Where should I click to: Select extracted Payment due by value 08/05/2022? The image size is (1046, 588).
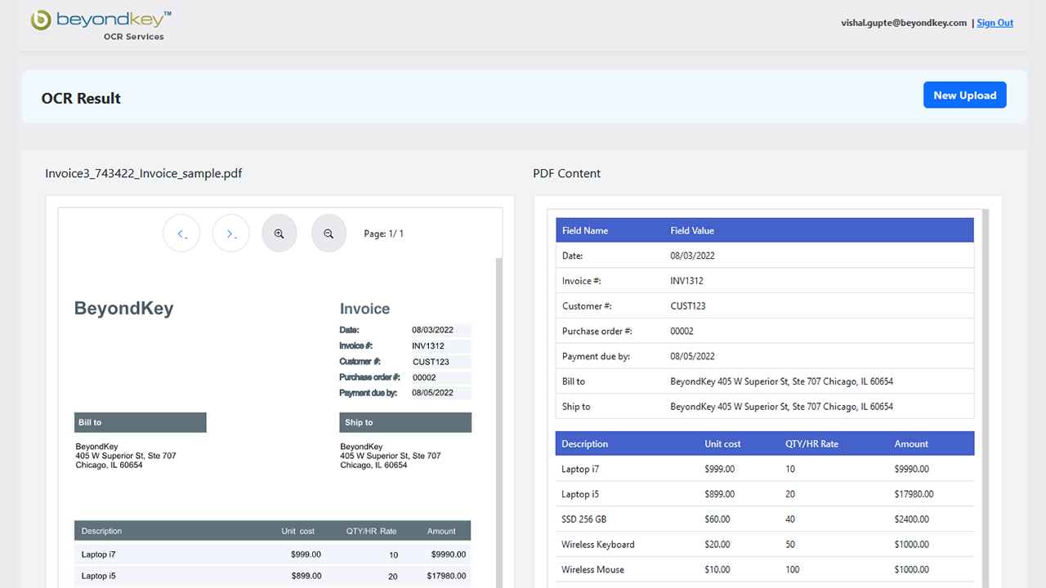pyautogui.click(x=692, y=356)
